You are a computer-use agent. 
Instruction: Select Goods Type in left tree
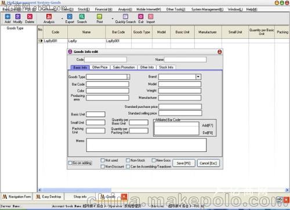tap(15, 28)
